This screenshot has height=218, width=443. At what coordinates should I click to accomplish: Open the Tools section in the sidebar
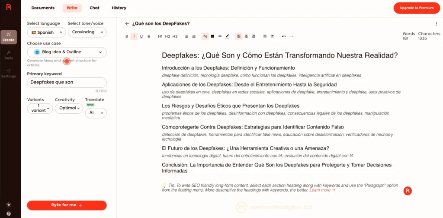pos(9,55)
